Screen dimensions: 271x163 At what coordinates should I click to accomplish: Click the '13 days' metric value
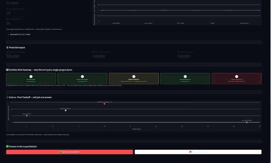pyautogui.click(x=12, y=3)
